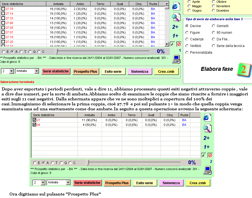Click the Crea .cmb button in upper panel
Viewport: 252px width, 198px height.
pos(166,72)
